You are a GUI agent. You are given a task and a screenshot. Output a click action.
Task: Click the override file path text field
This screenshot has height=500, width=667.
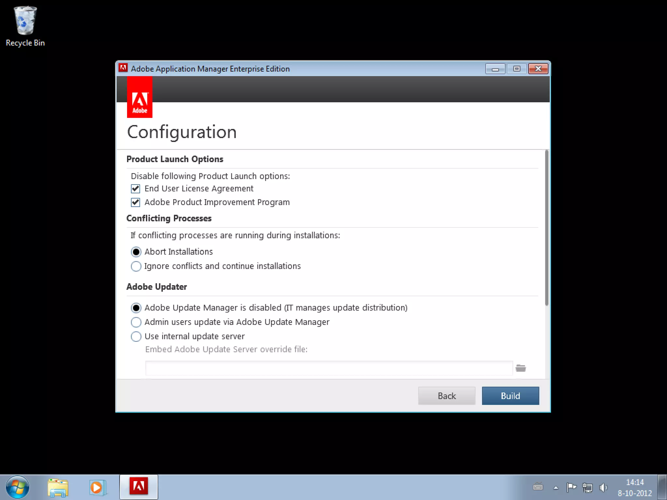coord(329,368)
